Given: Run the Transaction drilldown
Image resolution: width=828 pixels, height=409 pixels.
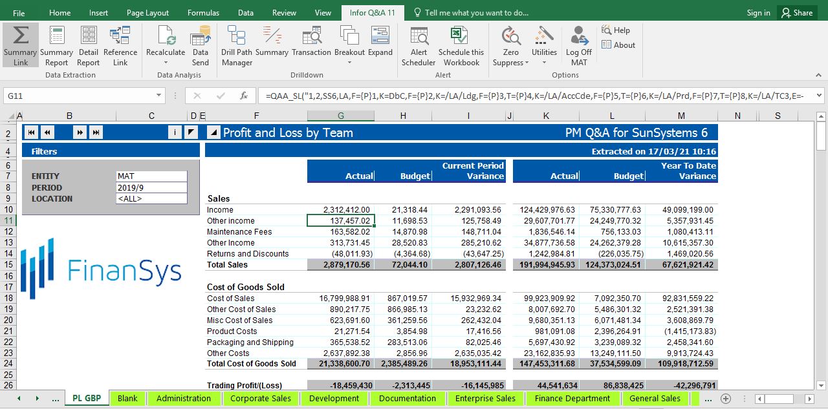Looking at the screenshot, I should coord(311,41).
